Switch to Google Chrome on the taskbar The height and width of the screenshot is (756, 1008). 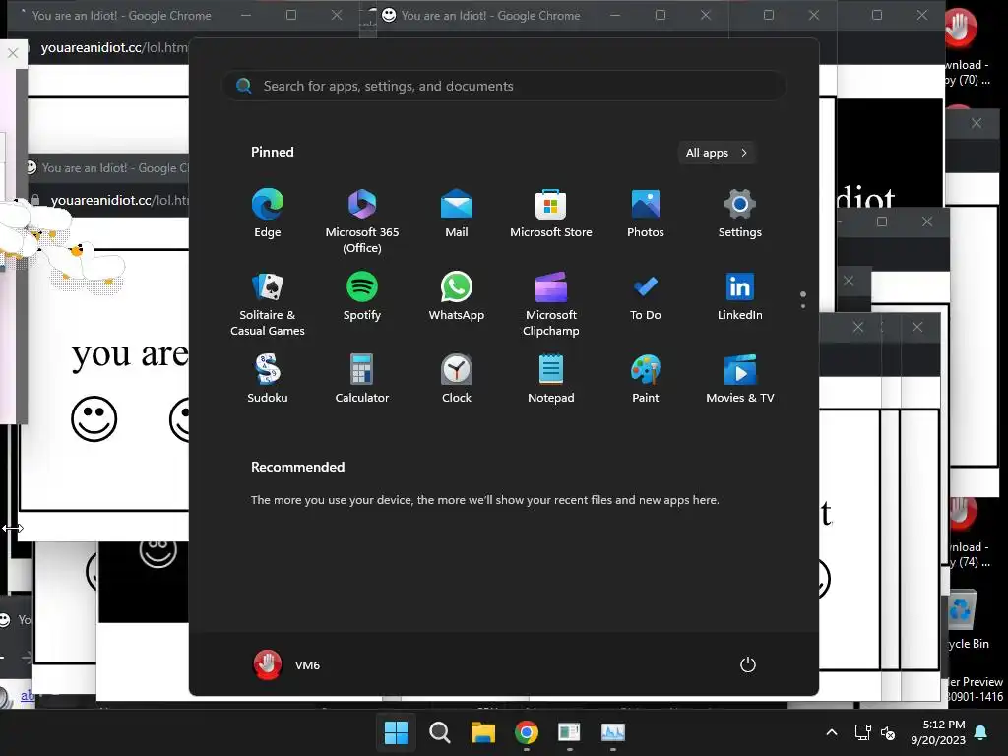[526, 732]
